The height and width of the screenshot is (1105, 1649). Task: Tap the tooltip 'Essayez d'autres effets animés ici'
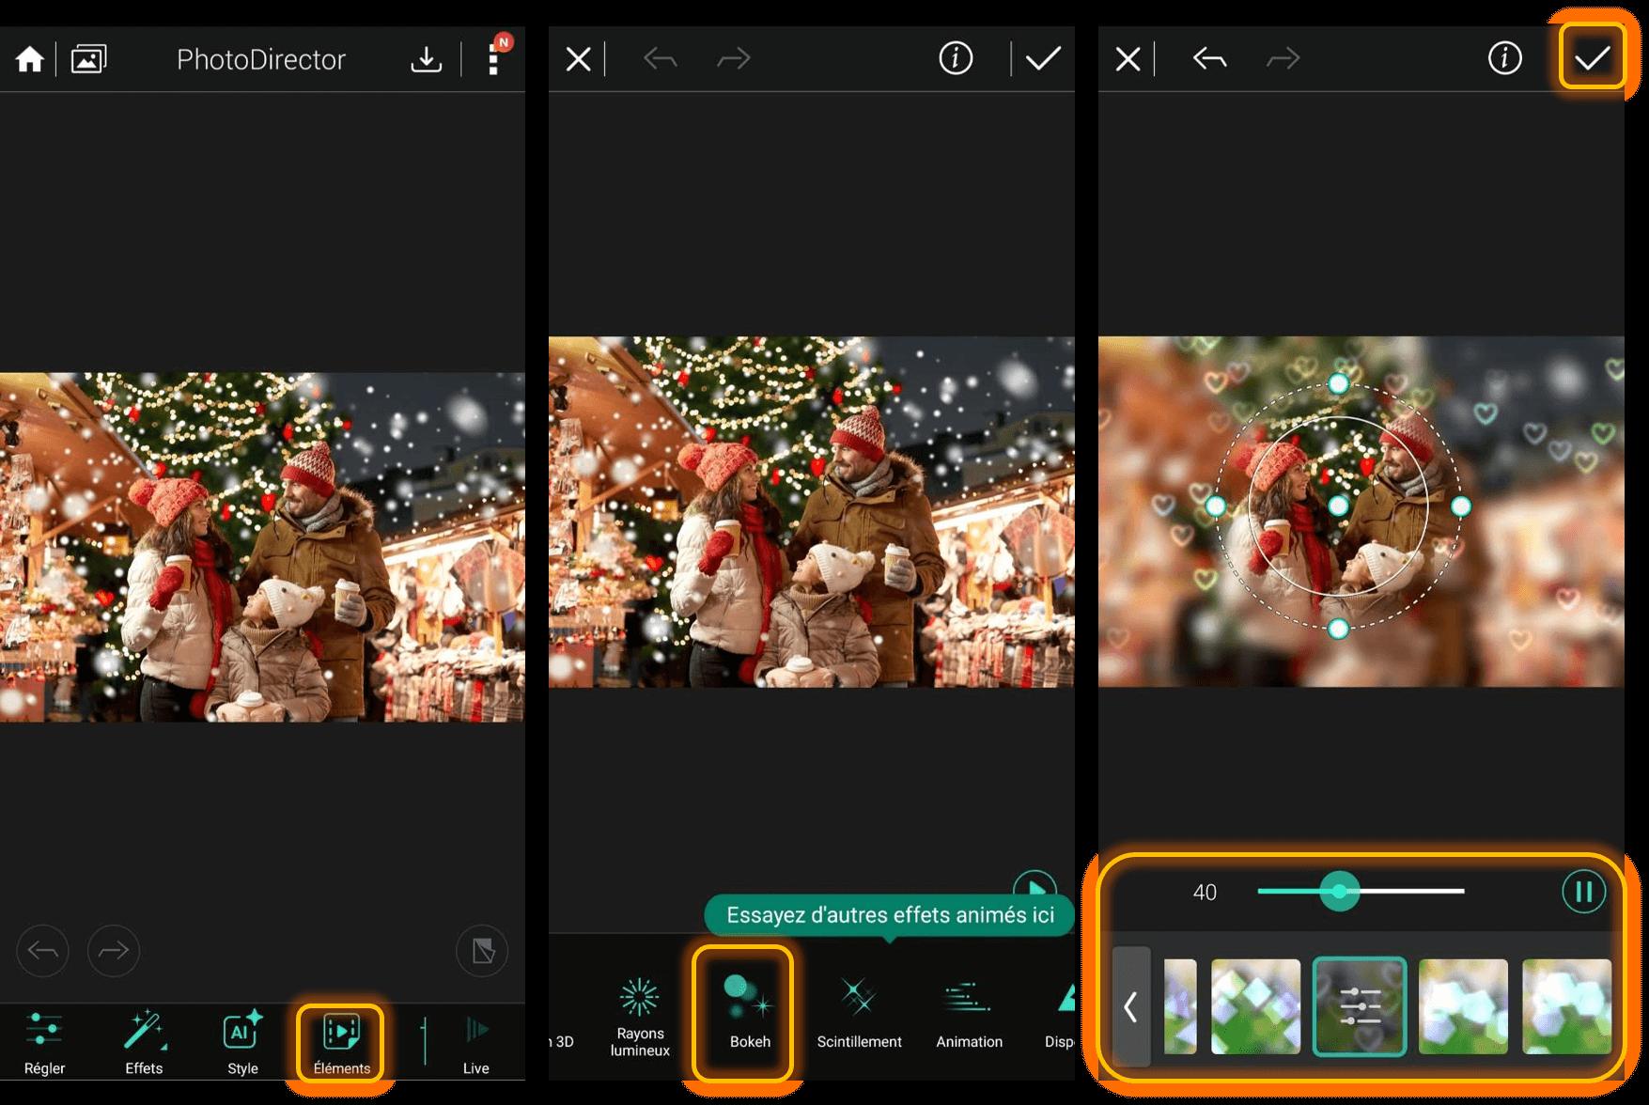pyautogui.click(x=890, y=915)
